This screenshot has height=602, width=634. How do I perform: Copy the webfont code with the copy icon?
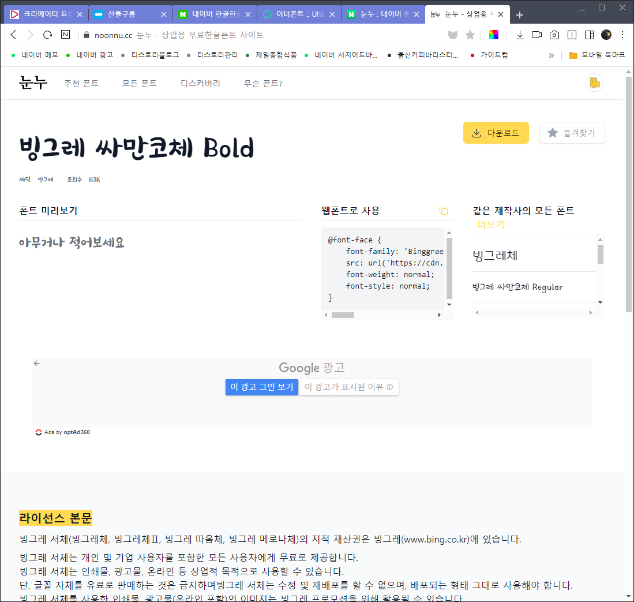(444, 211)
